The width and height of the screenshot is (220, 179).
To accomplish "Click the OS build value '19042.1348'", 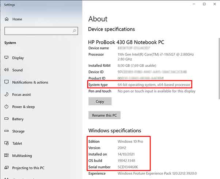I will [126, 161].
